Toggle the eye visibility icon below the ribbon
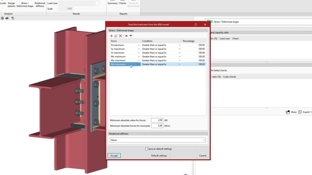Screen dimensions: 312x175 pyautogui.click(x=7, y=18)
